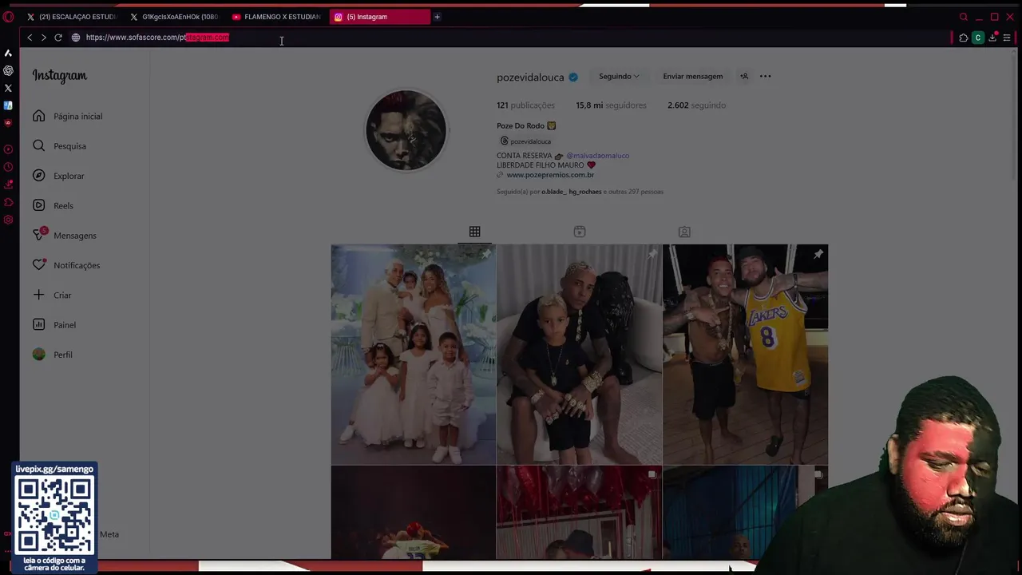Open the red balloons post thumbnail

(x=579, y=513)
